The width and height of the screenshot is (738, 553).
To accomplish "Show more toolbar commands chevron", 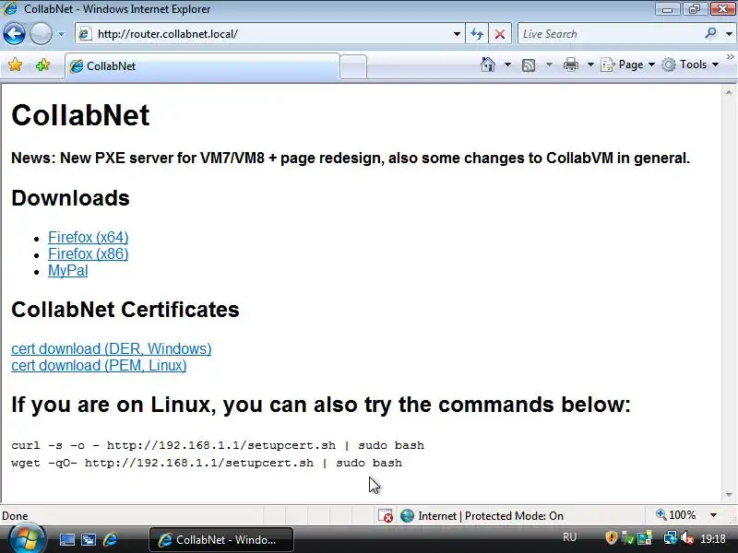I will tap(730, 57).
